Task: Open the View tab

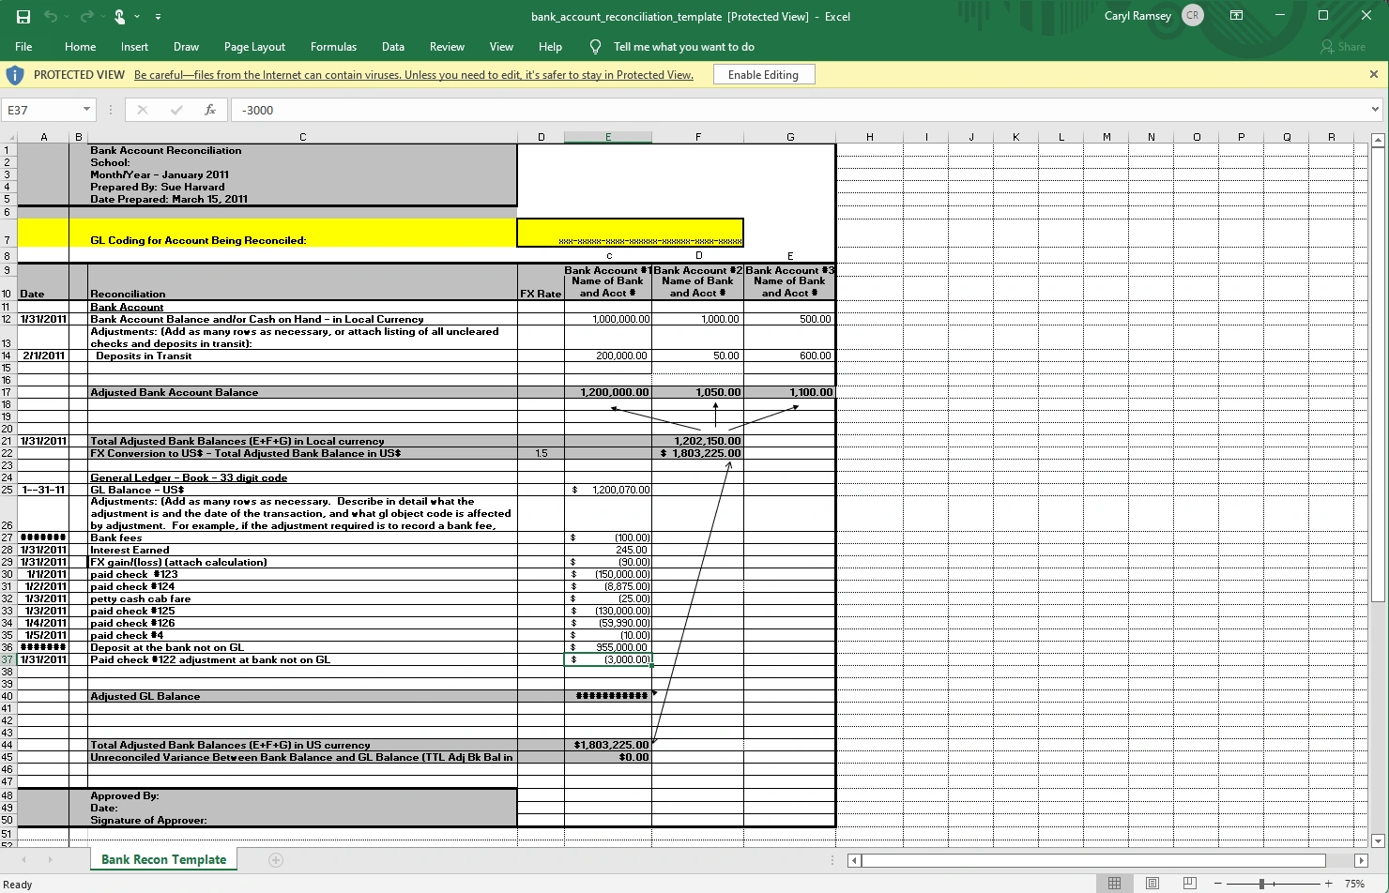Action: [x=501, y=47]
